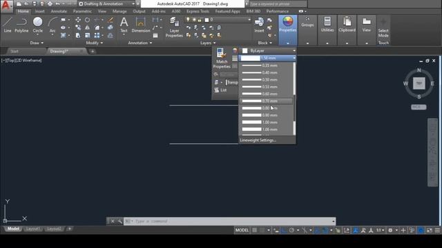Open the Manage ribbon tab

pos(119,11)
